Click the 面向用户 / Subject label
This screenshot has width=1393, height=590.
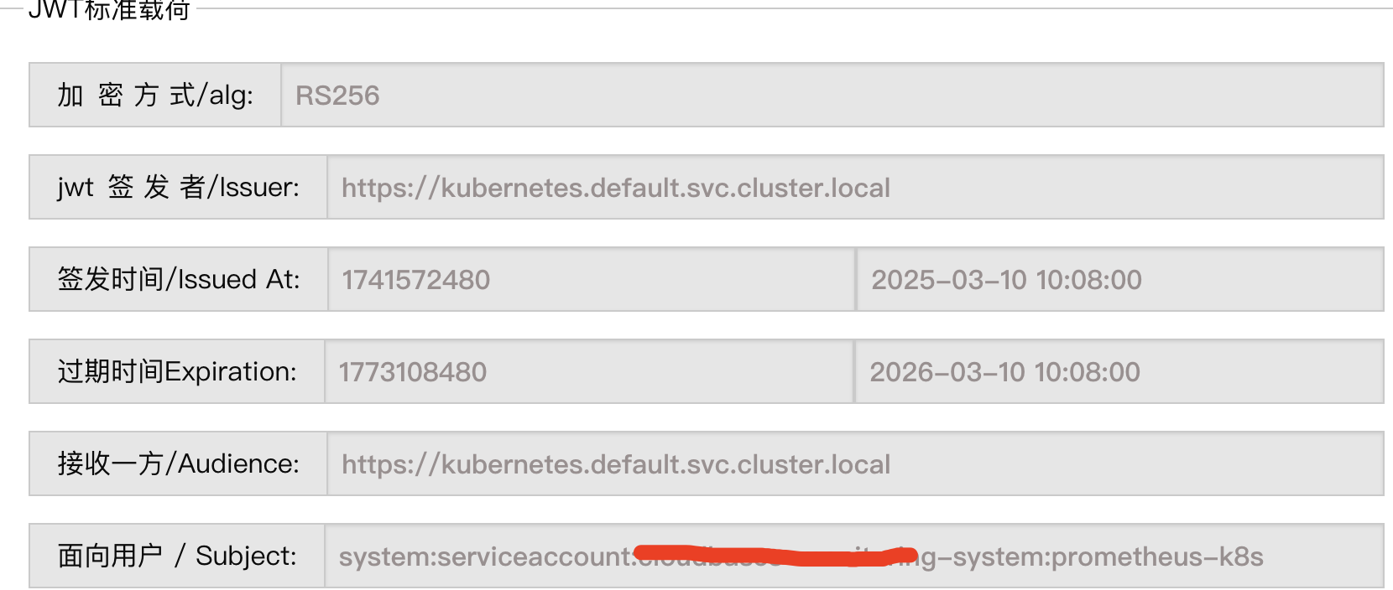176,556
